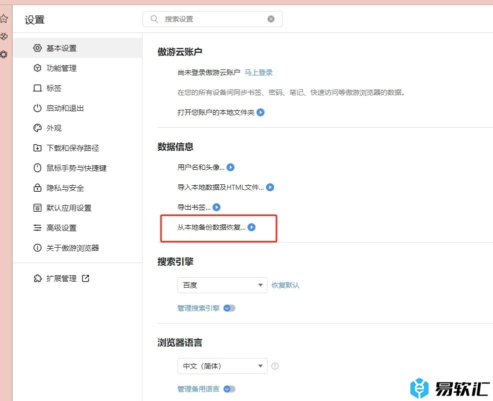Click the palette icon beside 外观
The height and width of the screenshot is (401, 493).
tap(37, 128)
